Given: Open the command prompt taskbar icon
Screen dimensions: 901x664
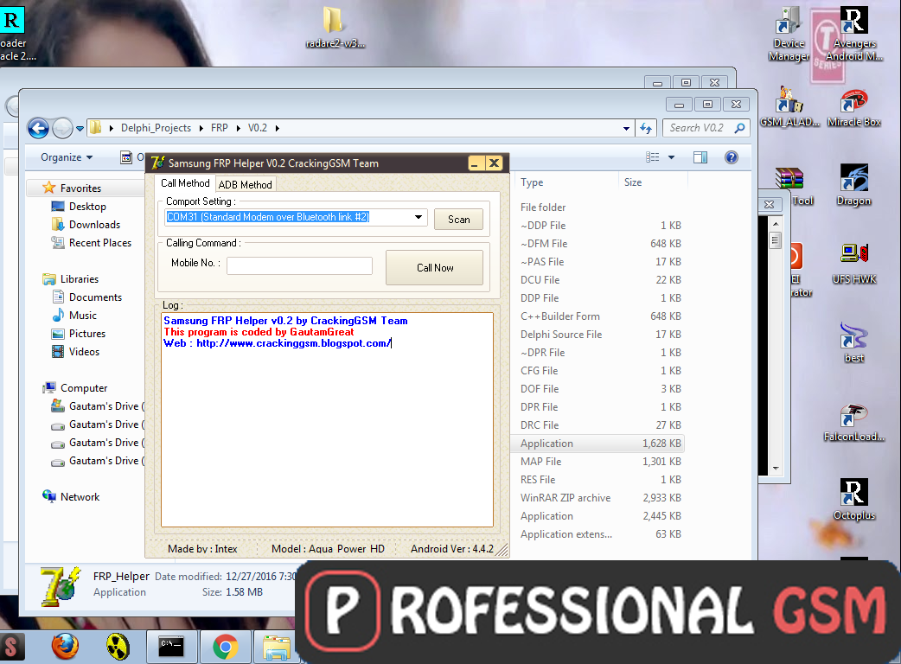Looking at the screenshot, I should point(171,647).
